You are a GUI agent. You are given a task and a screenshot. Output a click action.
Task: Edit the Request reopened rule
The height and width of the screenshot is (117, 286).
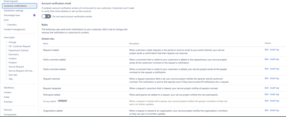tap(267, 88)
